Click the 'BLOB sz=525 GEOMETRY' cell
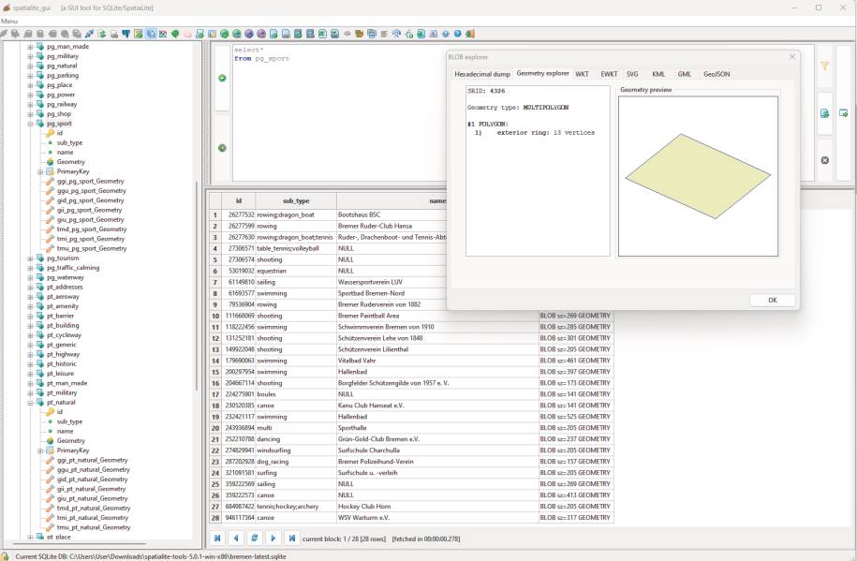The image size is (857, 561). pos(576,417)
